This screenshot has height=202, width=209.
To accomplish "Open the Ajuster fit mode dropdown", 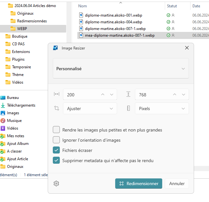I will (90, 108).
